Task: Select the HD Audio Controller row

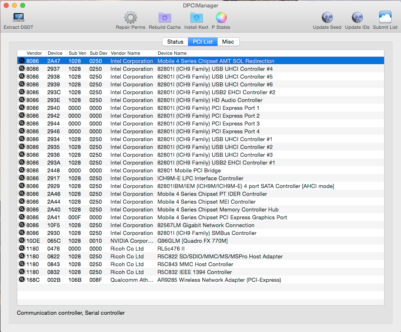Action: point(210,100)
